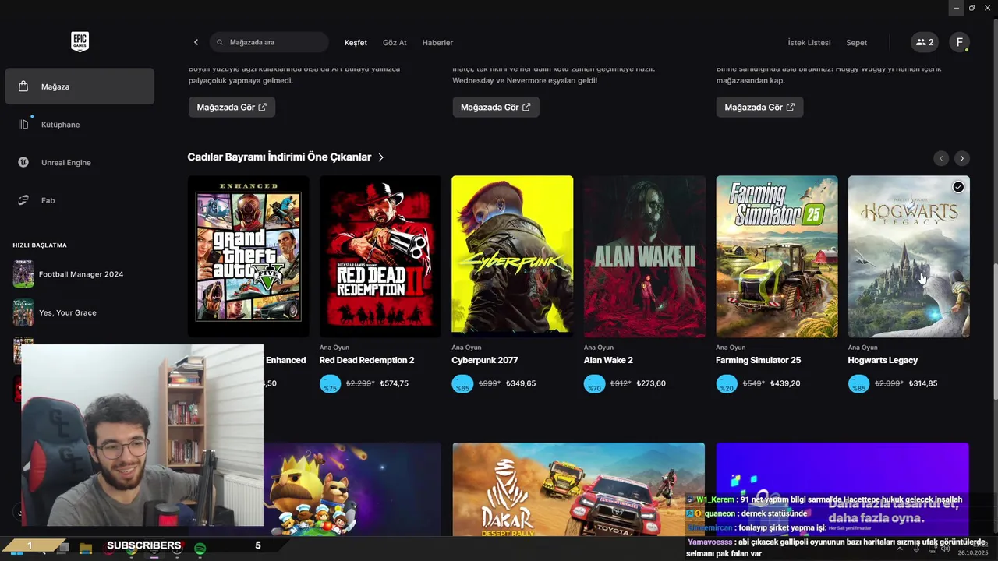Click the search magnifier icon
Image resolution: width=998 pixels, height=561 pixels.
(220, 42)
